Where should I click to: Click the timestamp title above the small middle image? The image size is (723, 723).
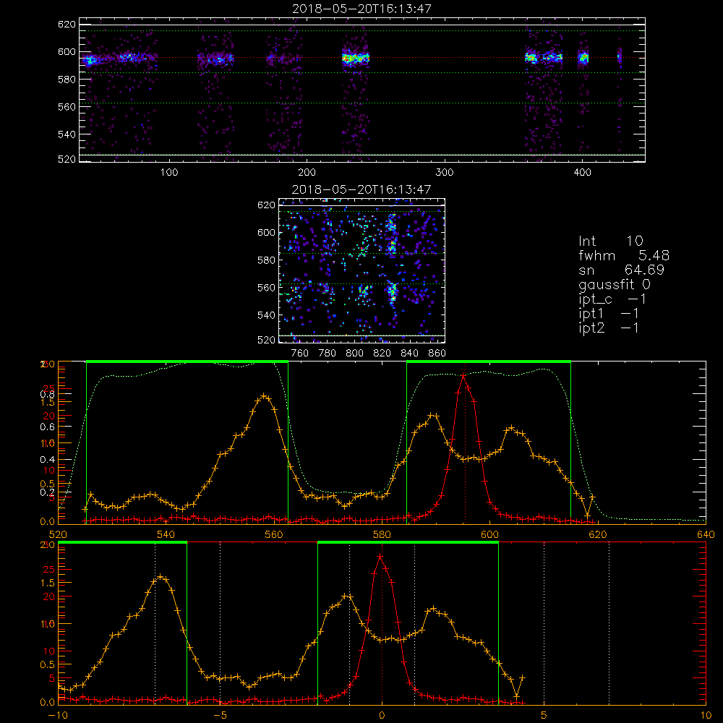pyautogui.click(x=361, y=189)
